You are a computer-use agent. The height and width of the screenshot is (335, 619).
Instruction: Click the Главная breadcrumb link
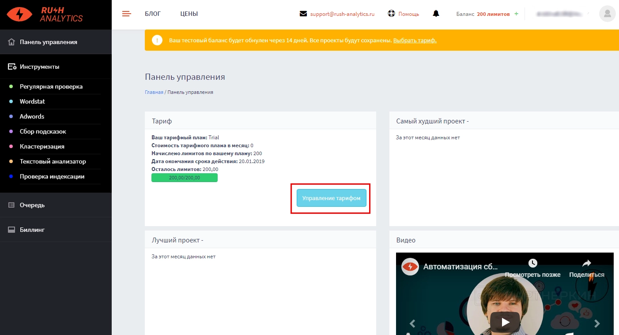tap(154, 92)
